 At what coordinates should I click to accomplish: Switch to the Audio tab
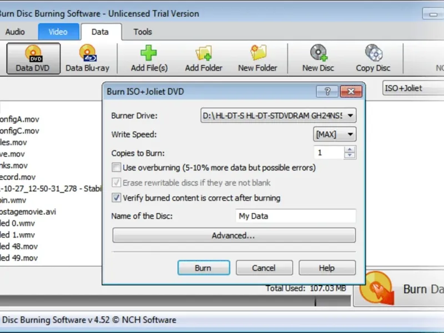(15, 32)
